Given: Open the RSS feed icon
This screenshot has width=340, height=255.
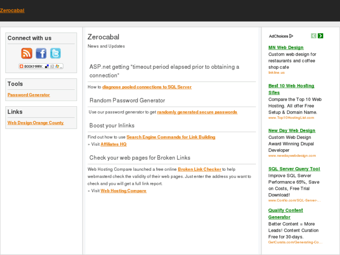Looking at the screenshot, I should pos(27,53).
